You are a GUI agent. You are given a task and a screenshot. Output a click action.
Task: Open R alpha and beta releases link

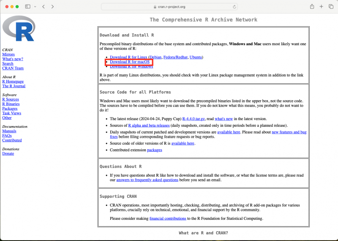tap(149, 126)
